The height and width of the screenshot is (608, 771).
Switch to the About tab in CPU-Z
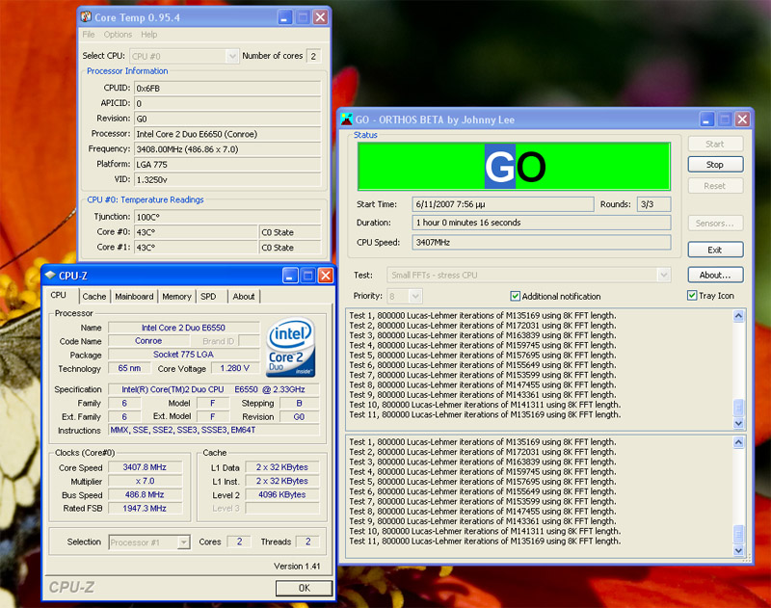[244, 297]
